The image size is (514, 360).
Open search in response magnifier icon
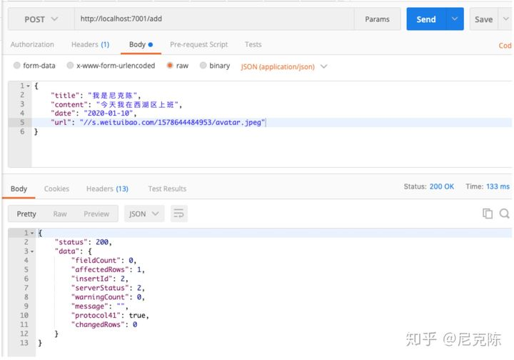505,214
